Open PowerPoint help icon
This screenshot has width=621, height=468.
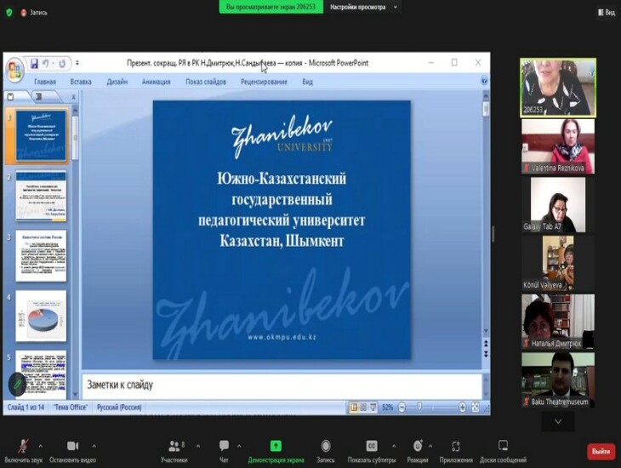click(x=484, y=81)
